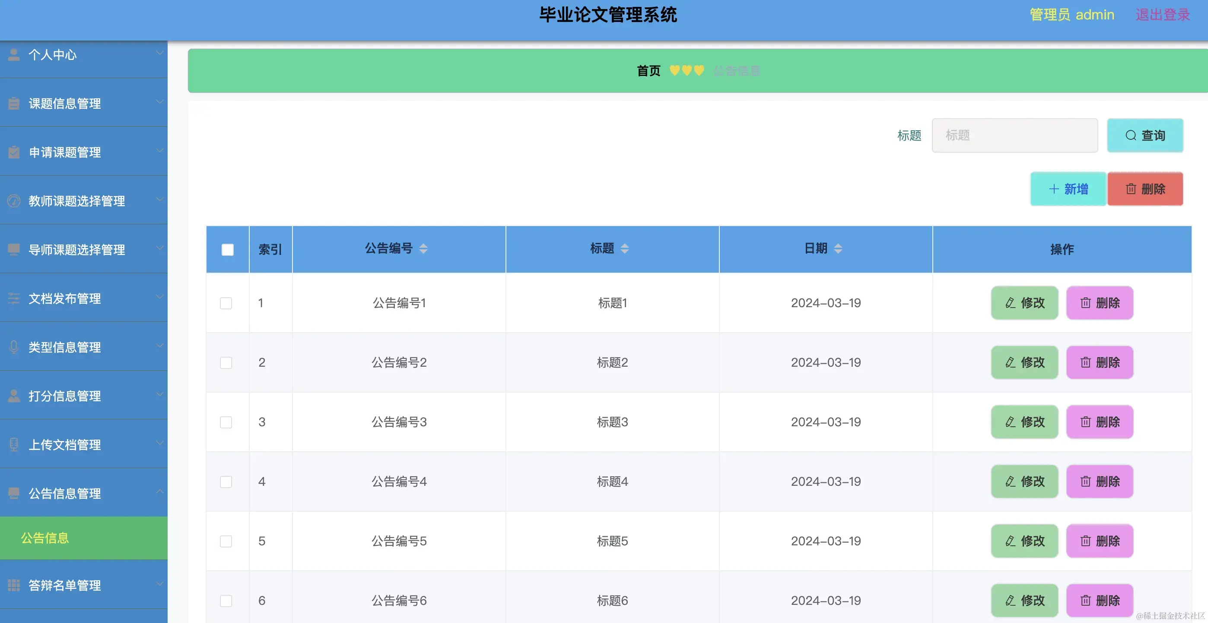Select the 个人中心 person icon in sidebar
The height and width of the screenshot is (623, 1208).
13,54
